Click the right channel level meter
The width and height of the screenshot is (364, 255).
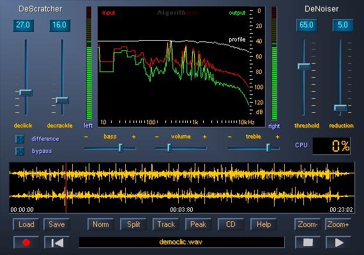(x=274, y=63)
